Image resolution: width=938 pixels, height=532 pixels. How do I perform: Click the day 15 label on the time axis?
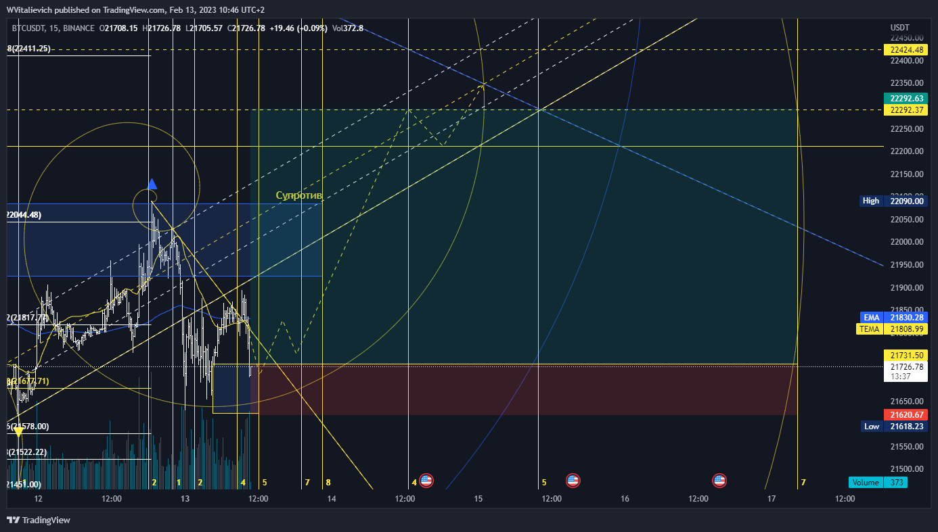click(478, 499)
